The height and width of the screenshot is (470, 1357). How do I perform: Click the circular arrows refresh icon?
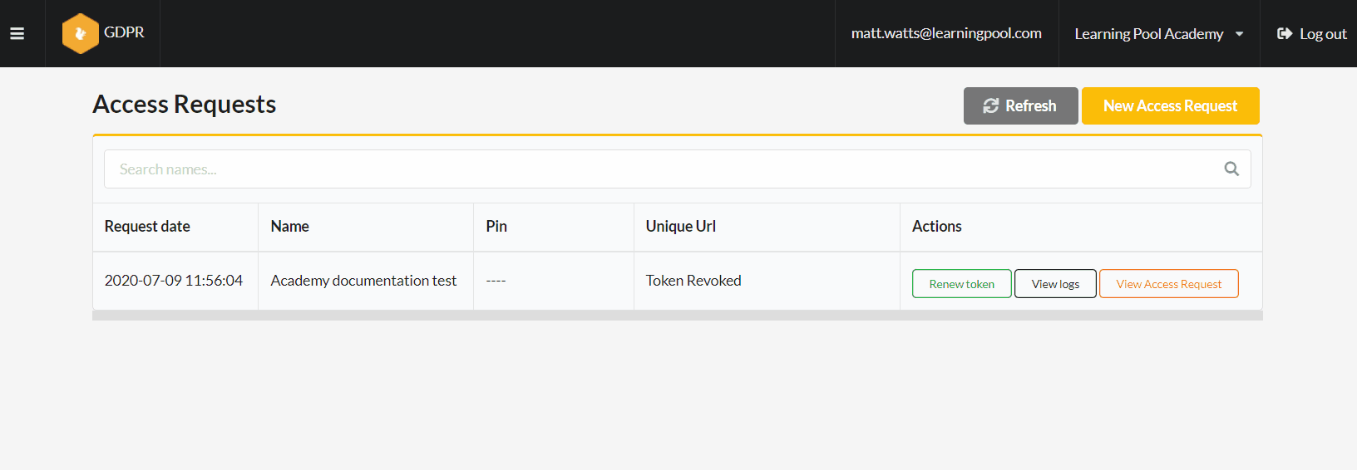[x=990, y=106]
